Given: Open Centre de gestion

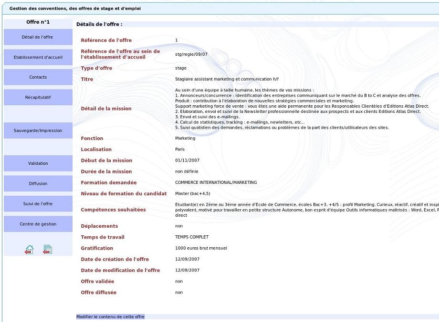Looking at the screenshot, I should tap(38, 224).
